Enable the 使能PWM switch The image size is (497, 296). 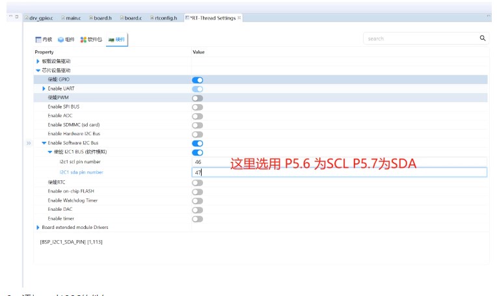(x=198, y=98)
